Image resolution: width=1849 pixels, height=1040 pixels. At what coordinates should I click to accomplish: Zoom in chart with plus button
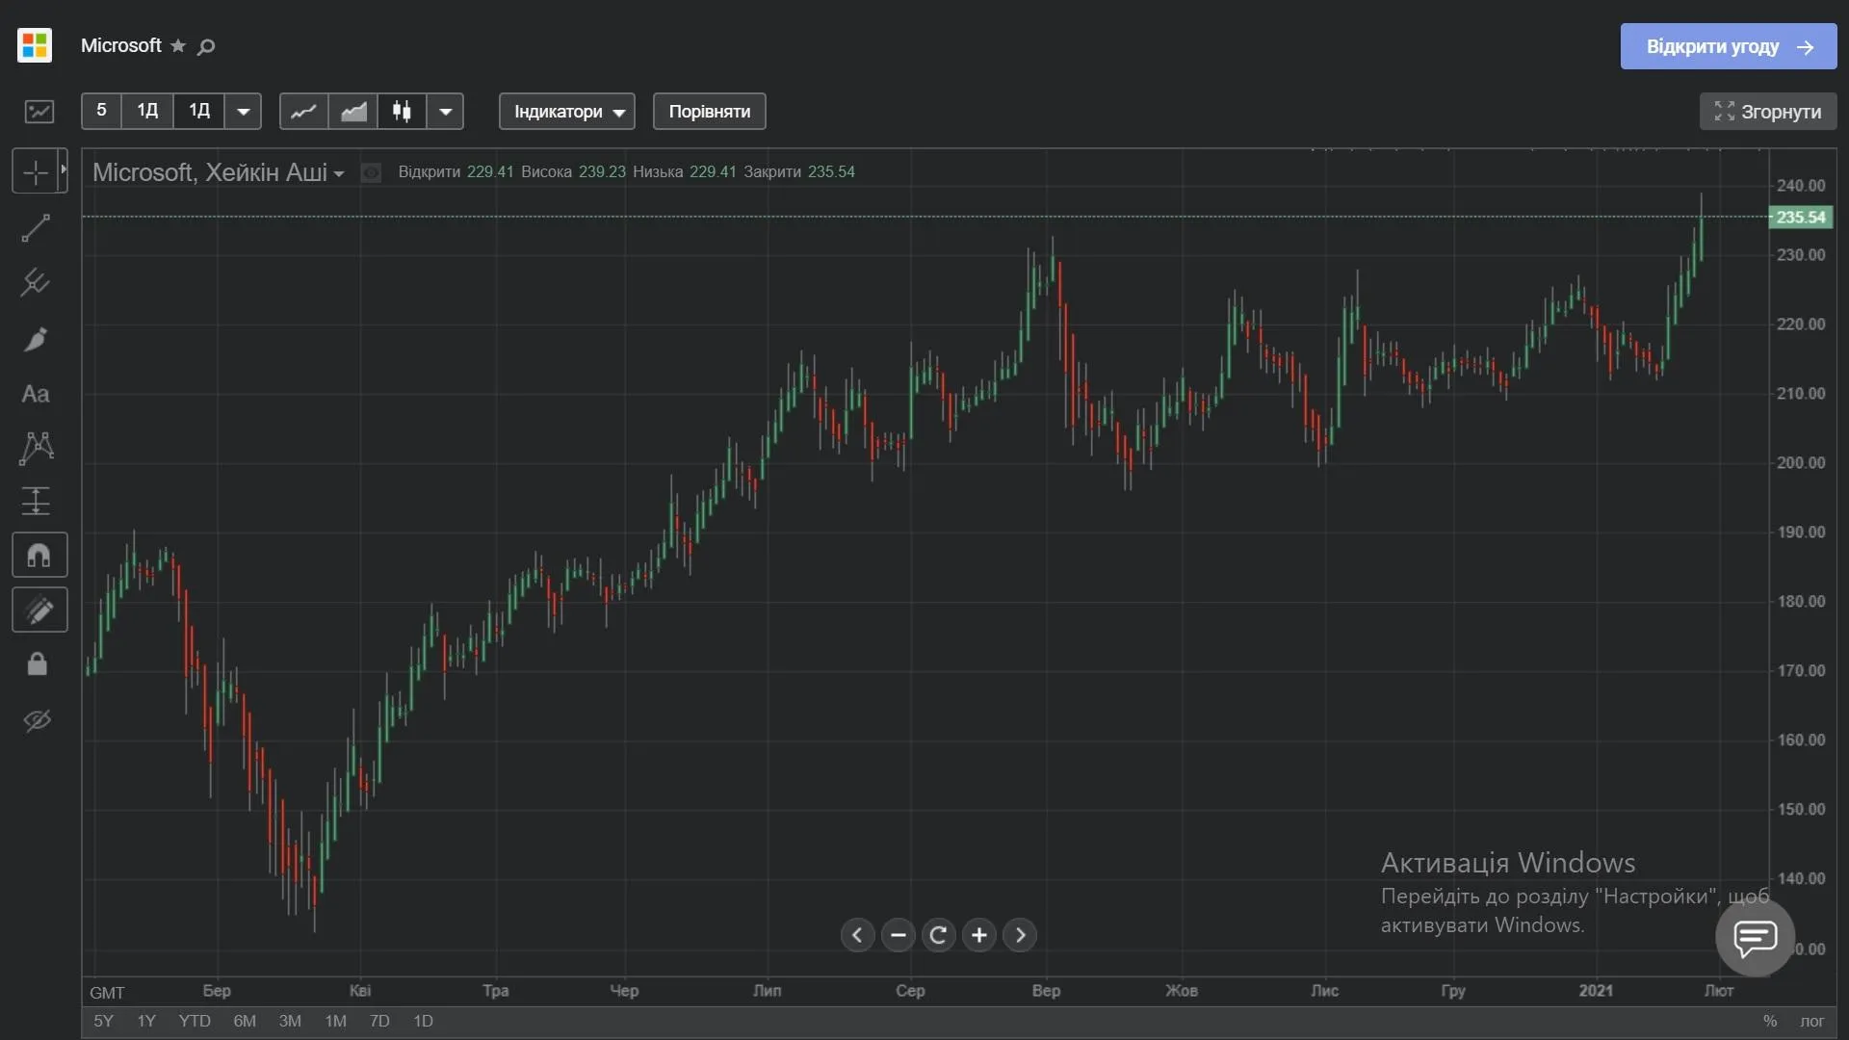click(x=979, y=935)
